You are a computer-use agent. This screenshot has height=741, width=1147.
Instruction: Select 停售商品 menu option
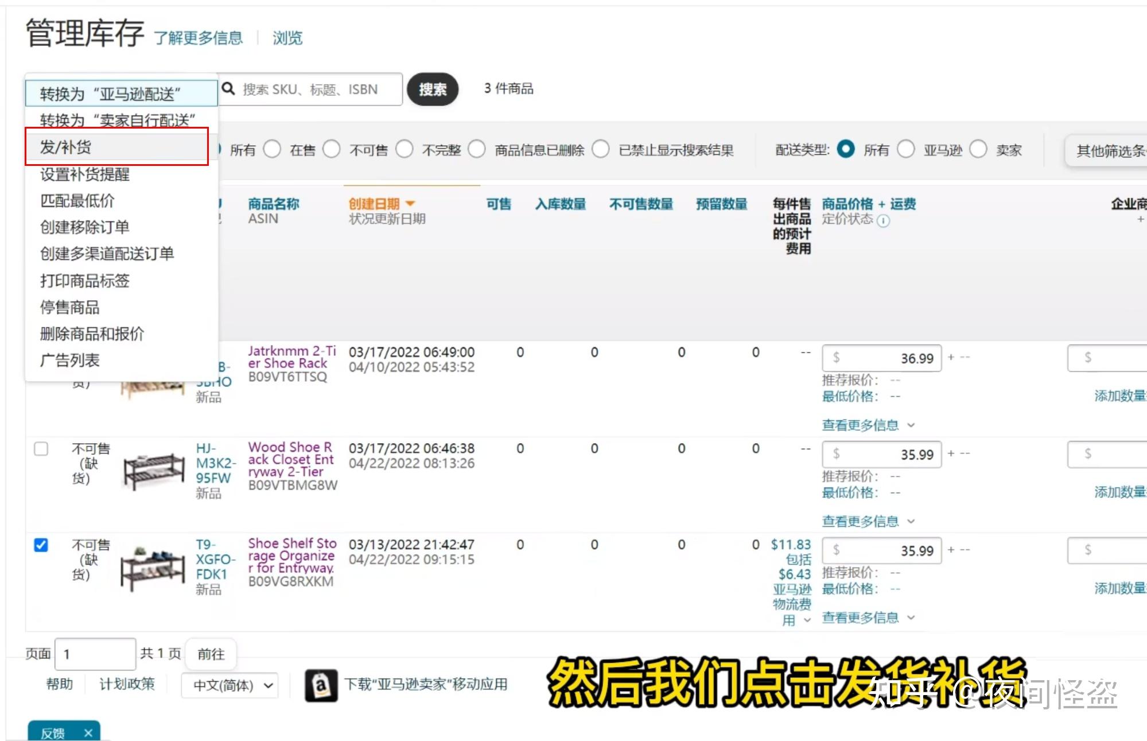[x=121, y=307]
